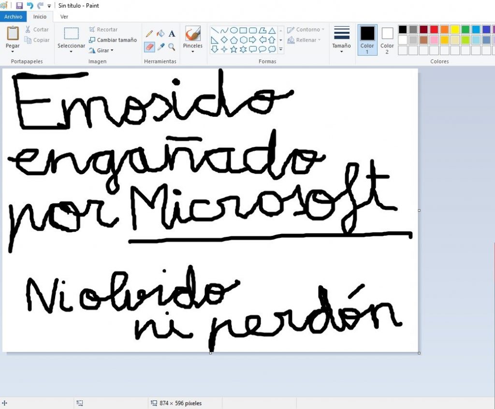The width and height of the screenshot is (495, 409).
Task: Select the curve shape
Action: [x=224, y=30]
